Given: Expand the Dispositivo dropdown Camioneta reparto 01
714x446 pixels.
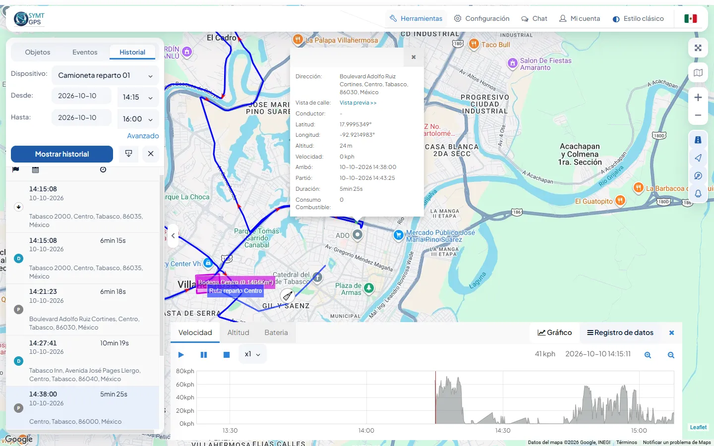Looking at the screenshot, I should coord(105,75).
